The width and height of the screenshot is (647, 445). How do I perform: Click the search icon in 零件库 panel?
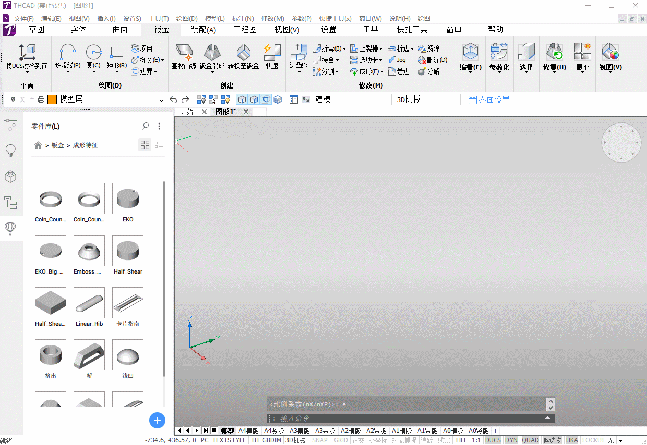point(146,126)
